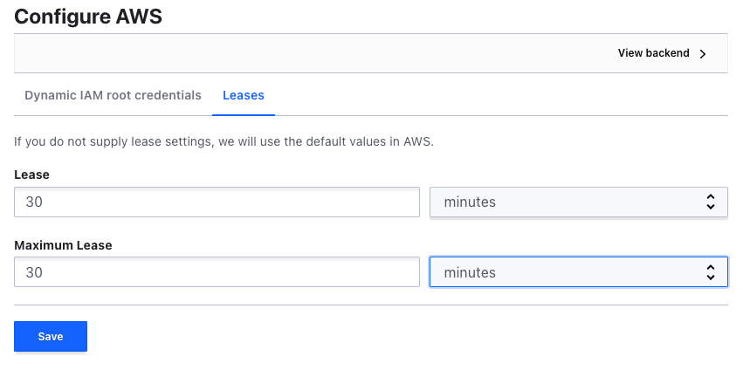Click the Maximum Lease field label
Image resolution: width=743 pixels, height=370 pixels.
click(x=63, y=245)
